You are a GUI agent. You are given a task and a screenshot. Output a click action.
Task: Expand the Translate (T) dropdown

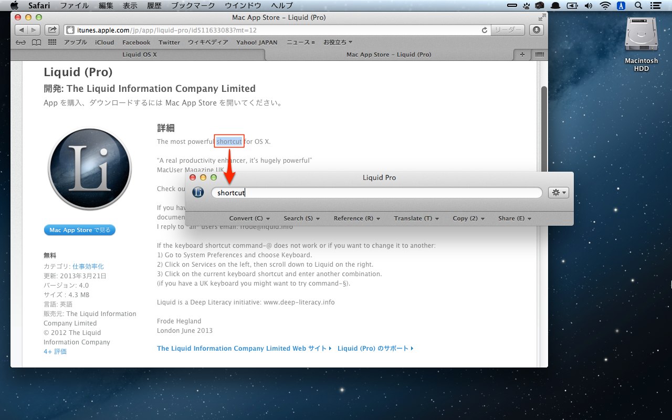point(417,218)
